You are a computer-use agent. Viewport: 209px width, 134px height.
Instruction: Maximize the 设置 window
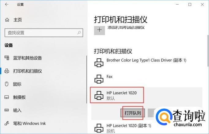click(x=190, y=5)
